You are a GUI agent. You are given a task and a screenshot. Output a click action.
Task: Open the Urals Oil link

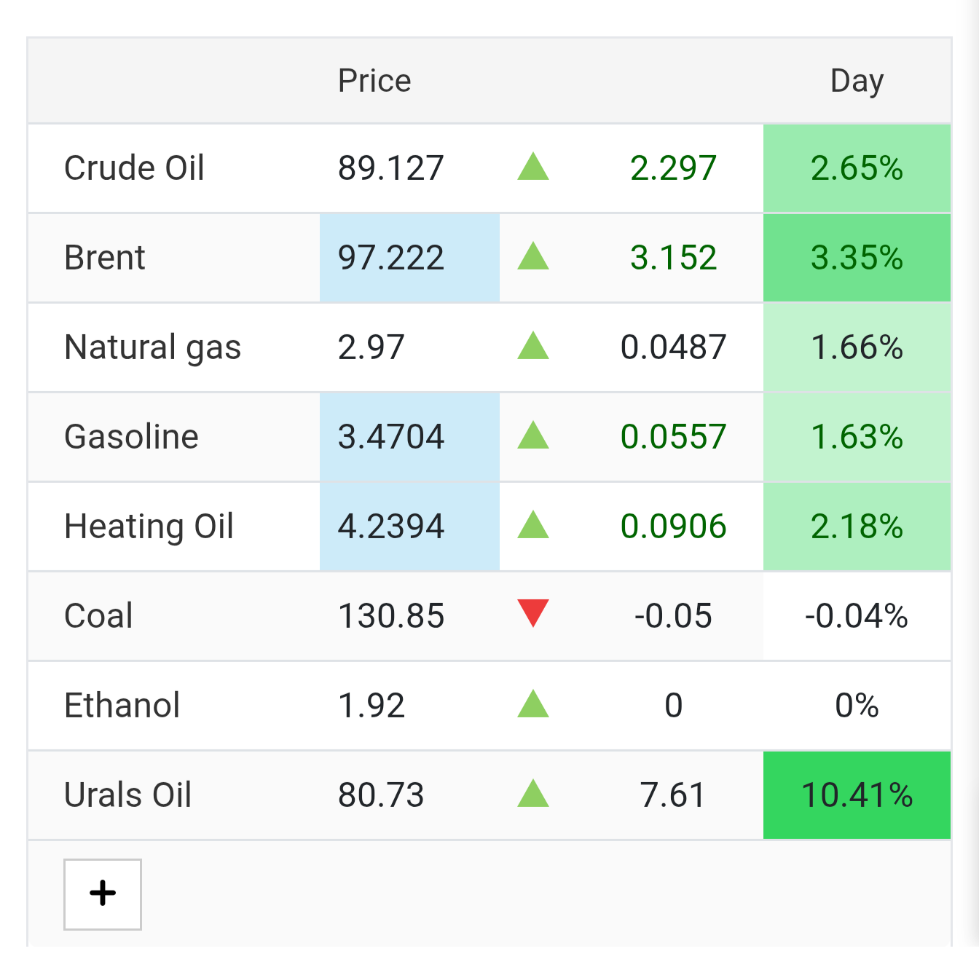point(128,795)
